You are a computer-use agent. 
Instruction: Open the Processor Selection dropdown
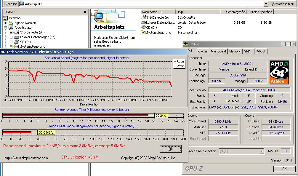(x=262, y=151)
